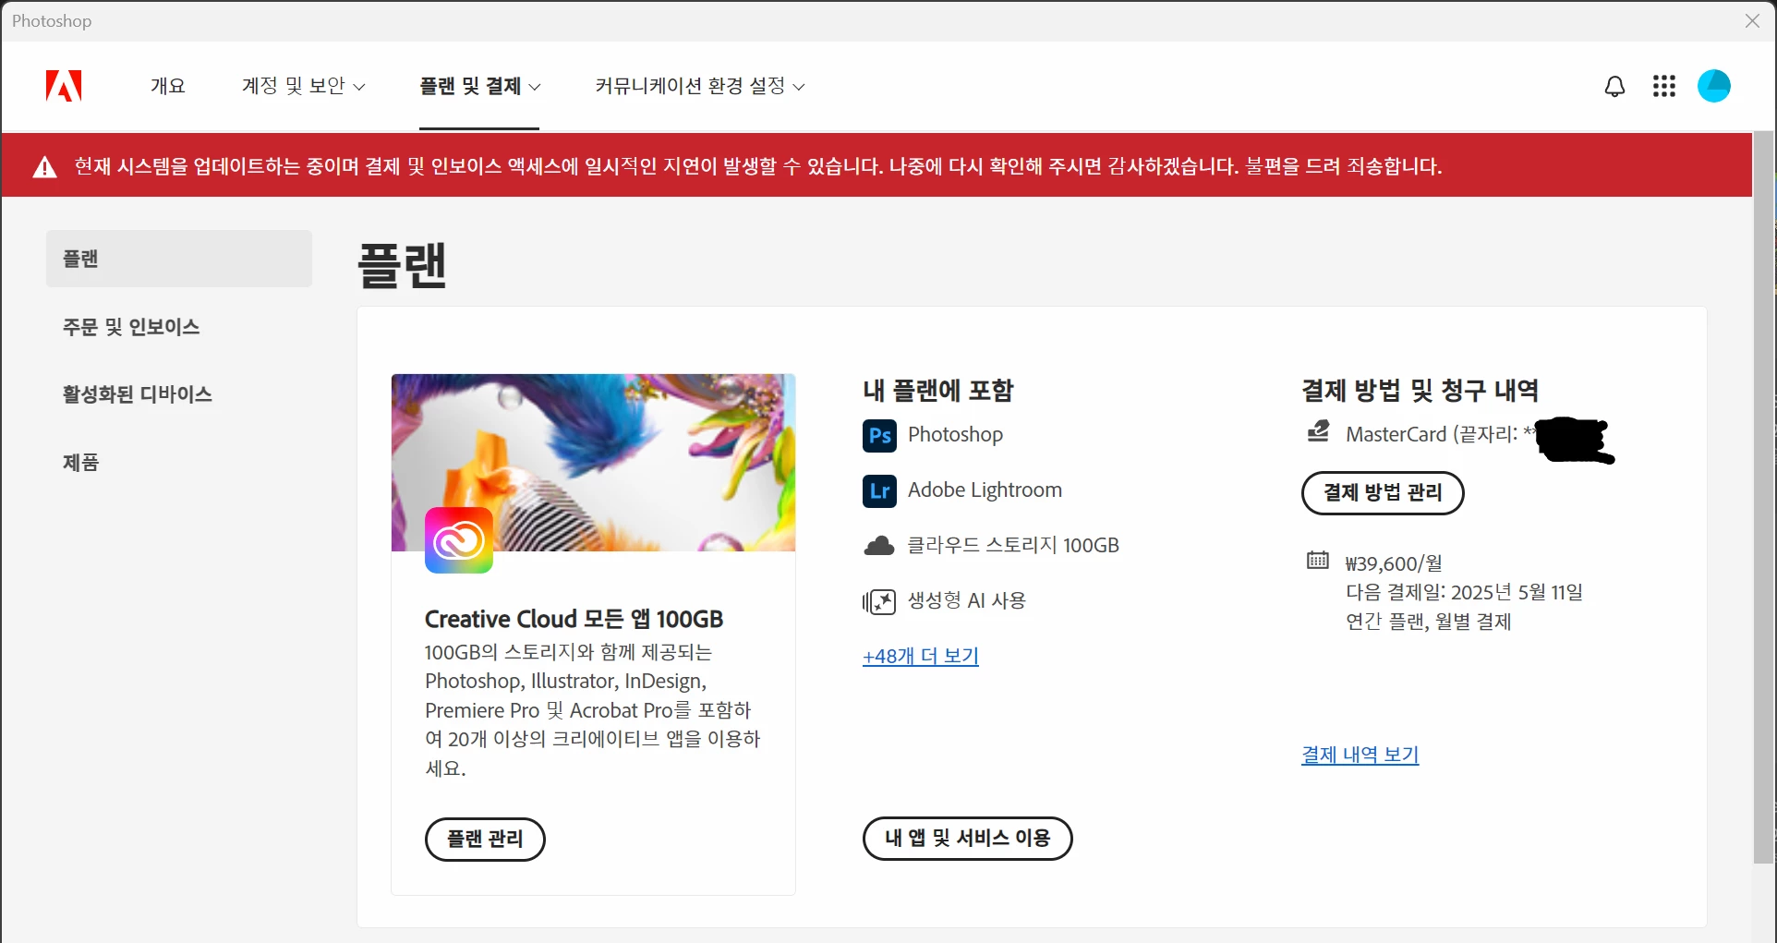Screen dimensions: 1777x943
Task: Open the notifications bell
Action: tap(1614, 87)
